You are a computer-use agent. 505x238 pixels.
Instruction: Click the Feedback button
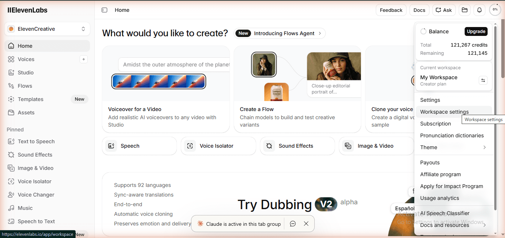tap(391, 10)
